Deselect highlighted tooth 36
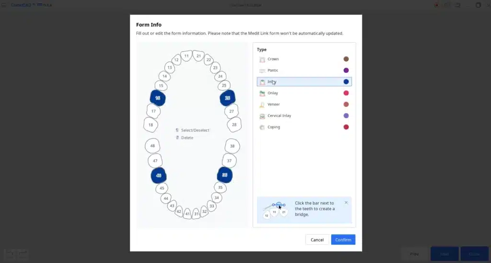Screen dimensions: 491x263 coord(225,175)
